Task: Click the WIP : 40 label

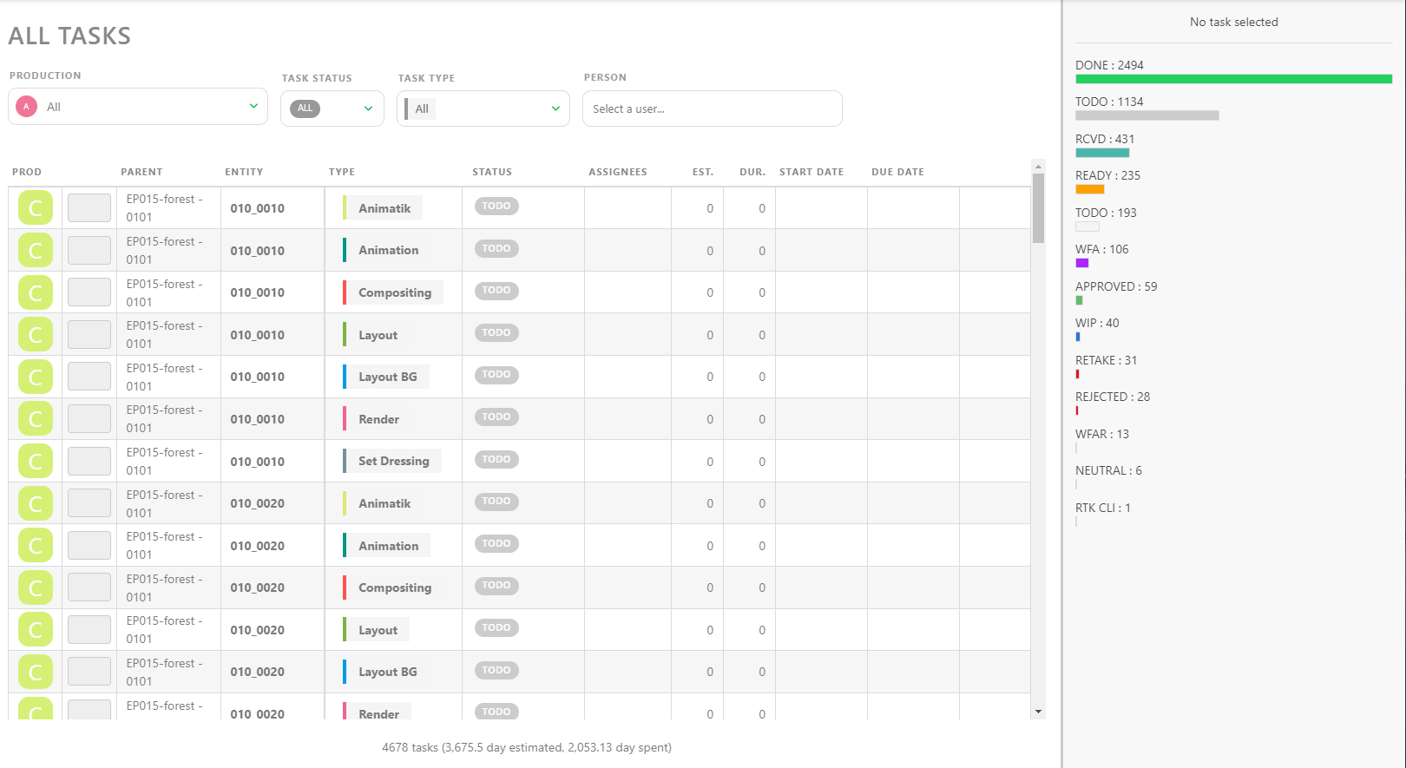Action: pyautogui.click(x=1097, y=323)
